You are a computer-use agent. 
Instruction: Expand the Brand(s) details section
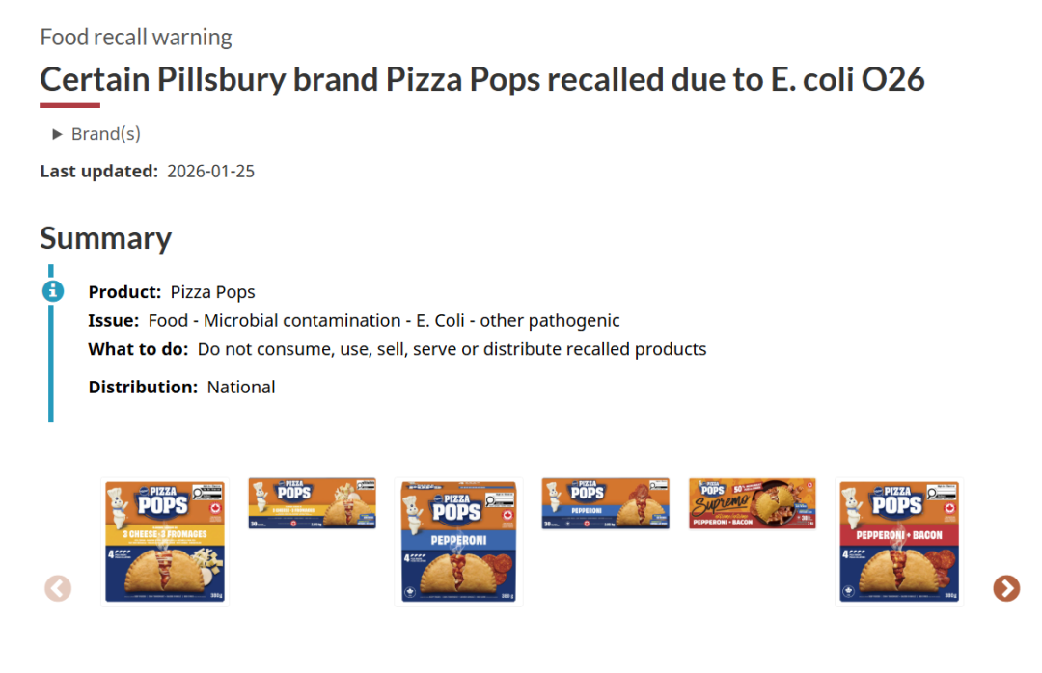click(96, 134)
